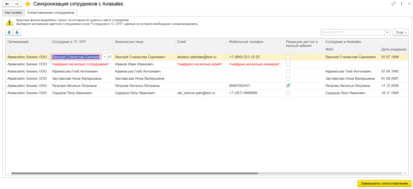The width and height of the screenshot is (413, 189).
Task: Open employee card icon beside Ланской field
Action: tap(110, 57)
